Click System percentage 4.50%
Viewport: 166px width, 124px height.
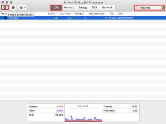[60, 106]
